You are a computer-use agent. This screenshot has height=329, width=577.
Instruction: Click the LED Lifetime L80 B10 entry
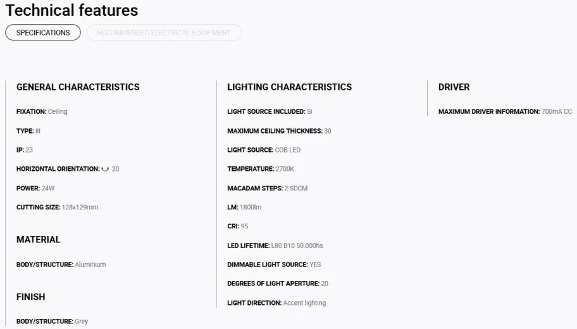click(x=275, y=245)
